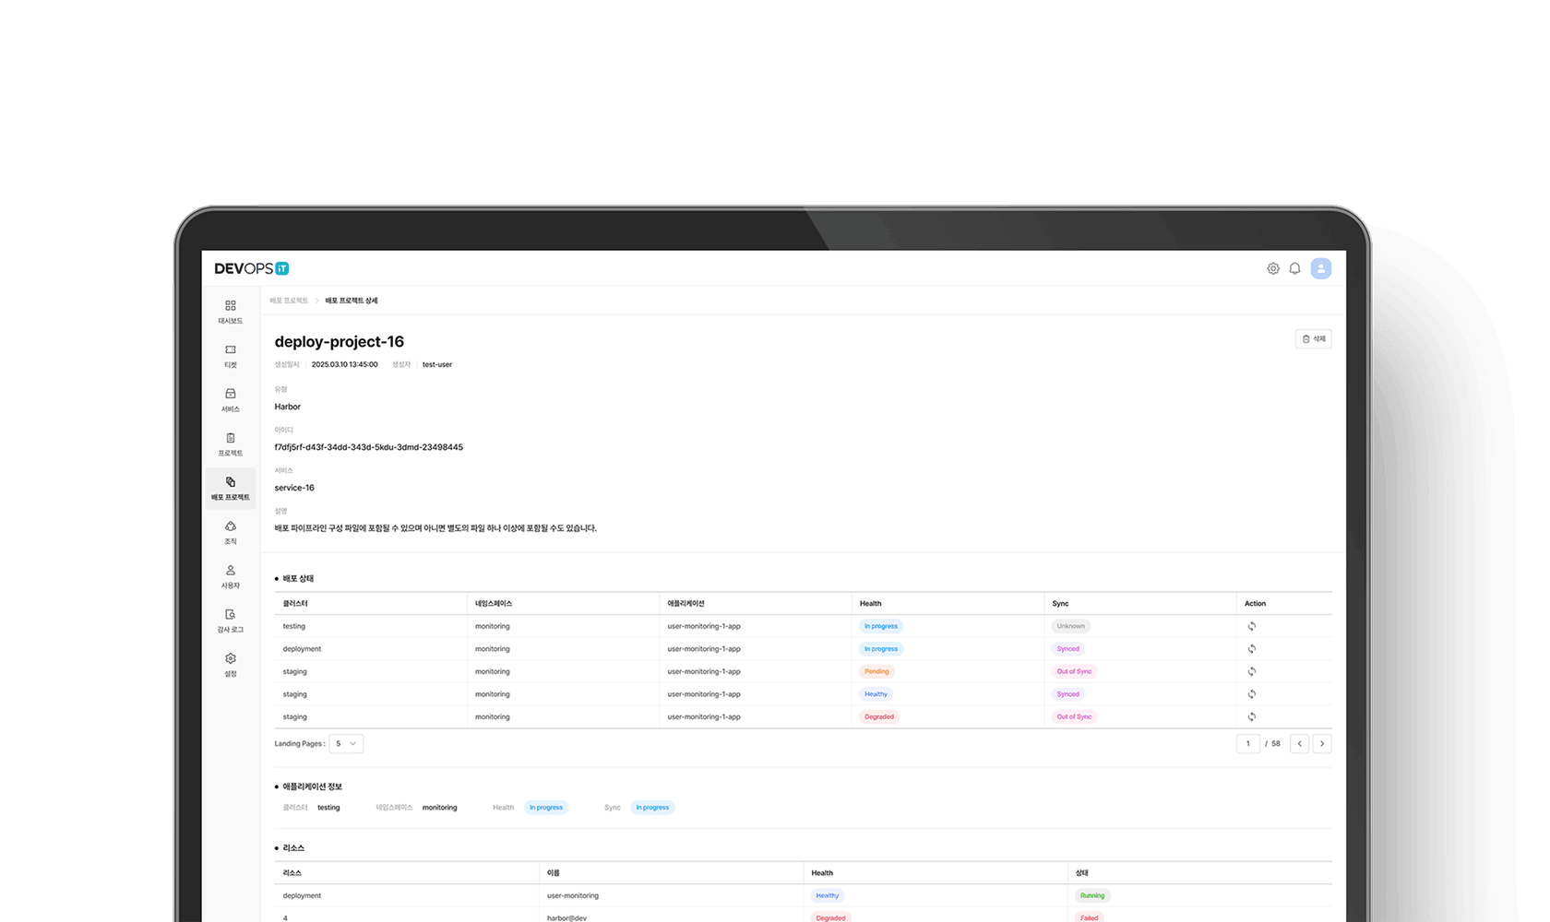The height and width of the screenshot is (922, 1550).
Task: Click monitoring namespace in deployment row
Action: (493, 649)
